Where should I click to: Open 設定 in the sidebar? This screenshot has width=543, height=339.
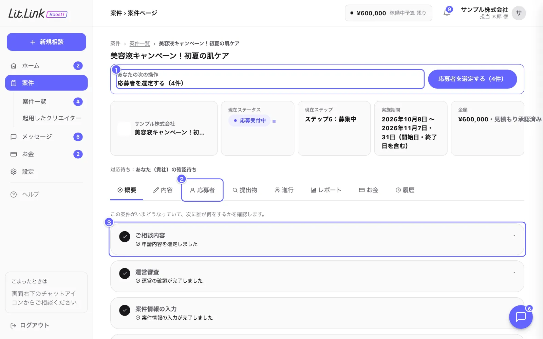[46, 172]
